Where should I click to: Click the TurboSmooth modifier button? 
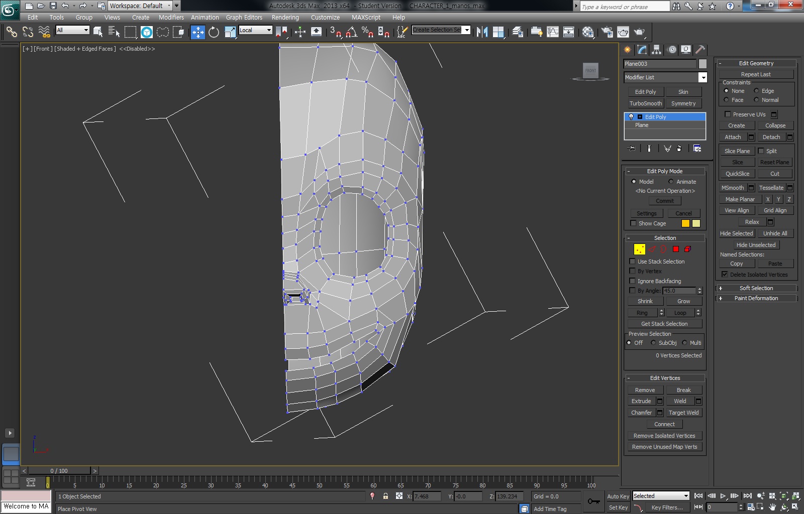646,103
